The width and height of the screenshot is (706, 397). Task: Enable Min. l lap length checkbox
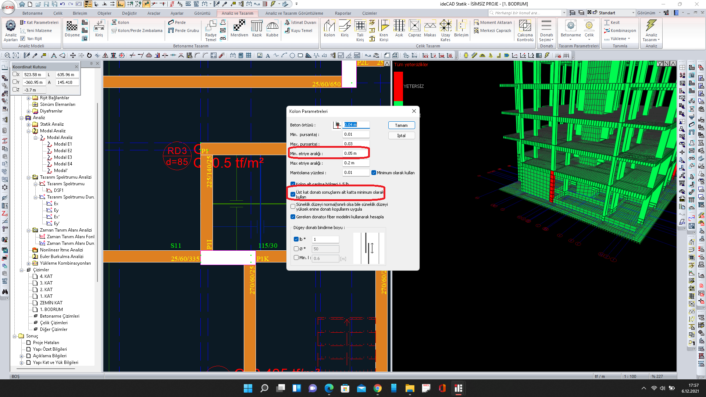click(x=296, y=258)
